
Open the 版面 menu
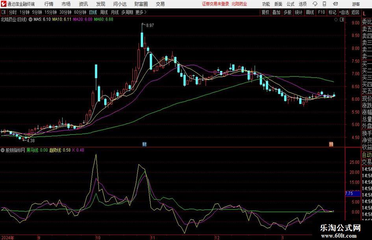pos(278,4)
